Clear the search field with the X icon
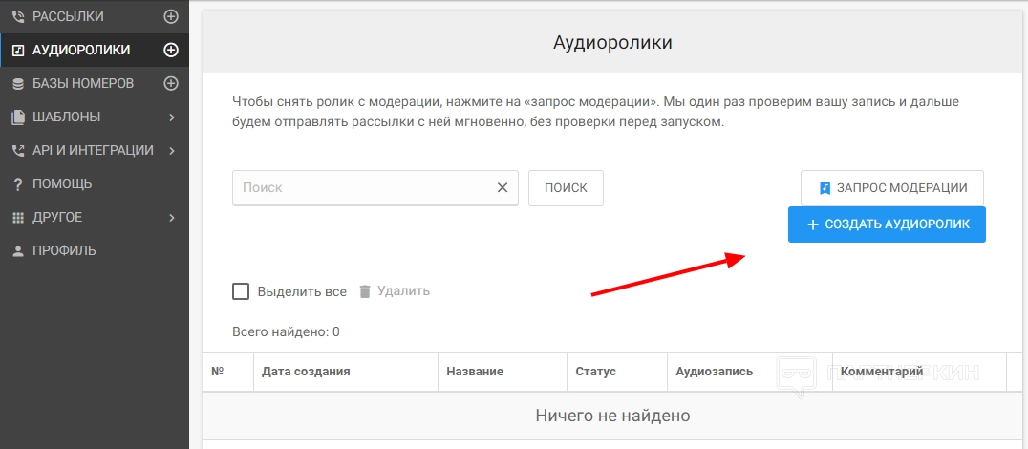The image size is (1028, 449). pos(503,187)
